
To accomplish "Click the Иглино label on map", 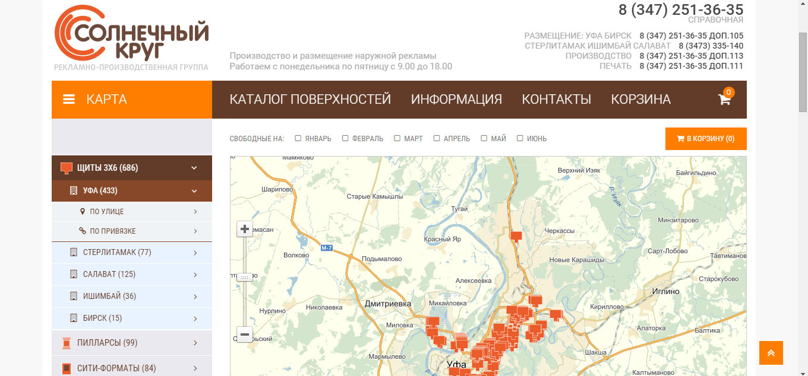I will [665, 292].
